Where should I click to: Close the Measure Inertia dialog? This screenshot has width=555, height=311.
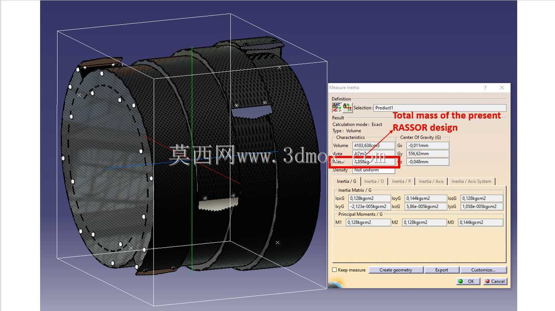tap(502, 88)
